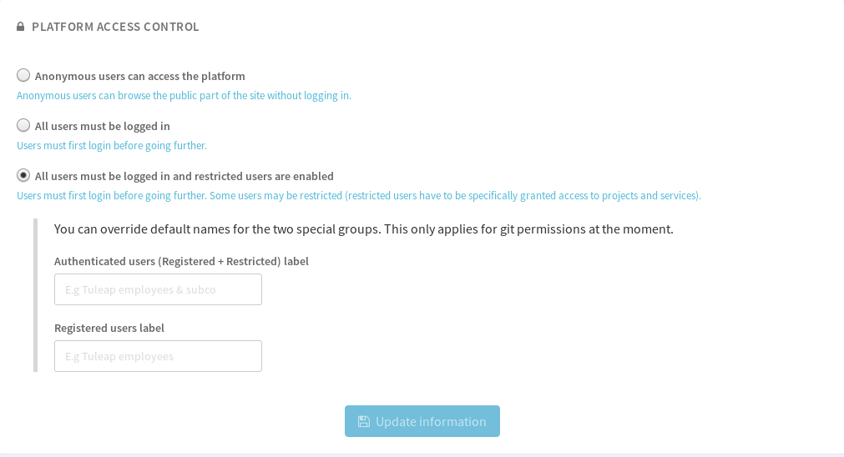Screen dimensions: 844x457
Task: Choose the plain "All users must be logged in" radio
Action: pyautogui.click(x=23, y=125)
